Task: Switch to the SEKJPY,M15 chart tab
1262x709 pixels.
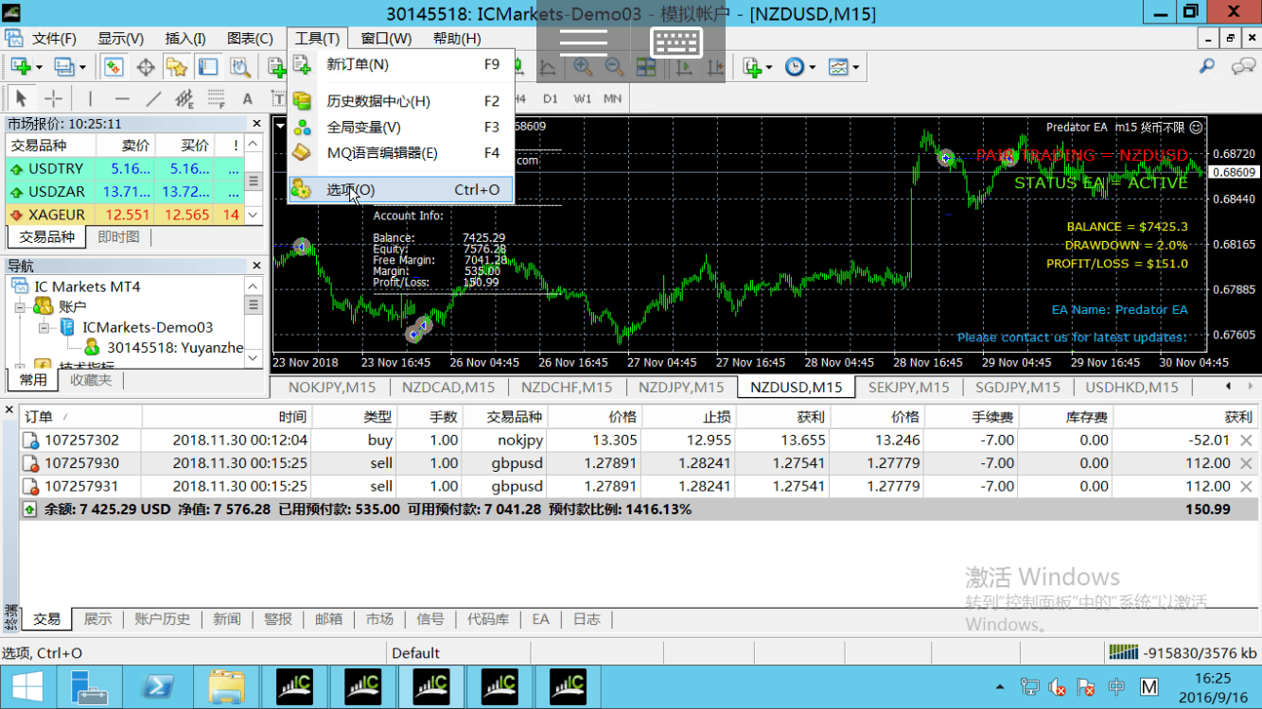Action: tap(908, 387)
